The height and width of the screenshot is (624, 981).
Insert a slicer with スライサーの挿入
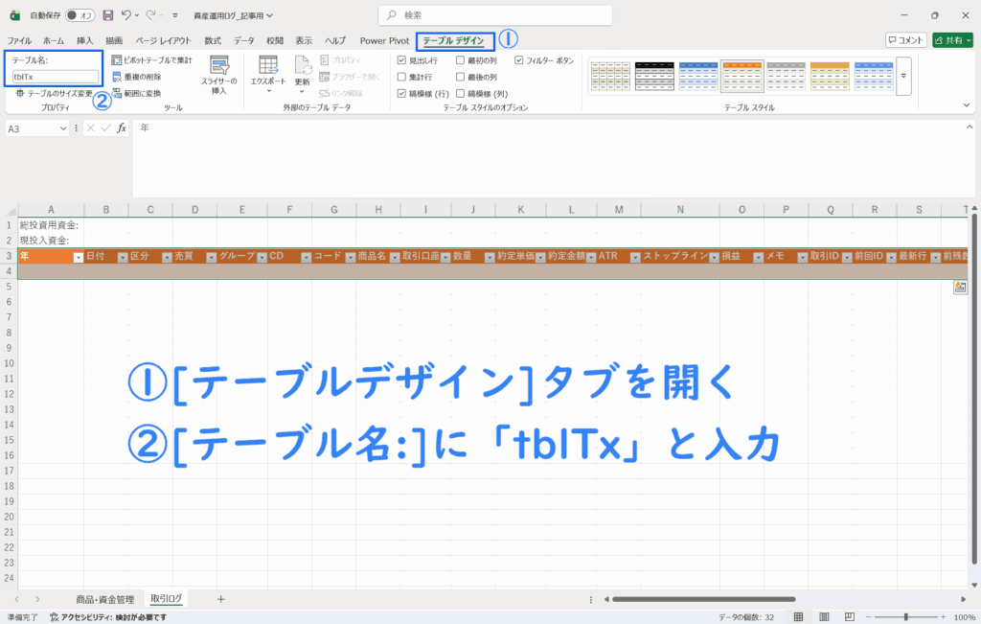coord(218,73)
